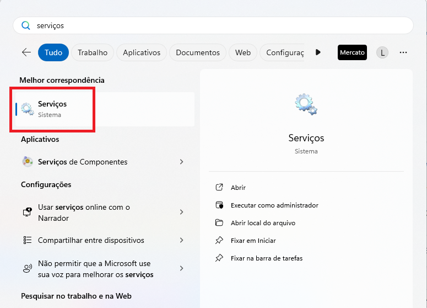This screenshot has height=308, width=427.
Task: Expand chevron for Narrador online services
Action: pyautogui.click(x=182, y=212)
